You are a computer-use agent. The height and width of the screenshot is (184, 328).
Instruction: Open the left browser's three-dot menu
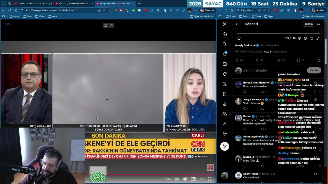pos(196,10)
